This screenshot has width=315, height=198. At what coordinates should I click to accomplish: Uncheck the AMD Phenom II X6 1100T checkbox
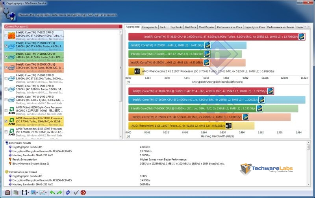pyautogui.click(x=6, y=121)
